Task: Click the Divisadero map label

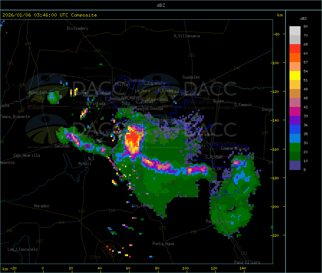Action: [77, 28]
